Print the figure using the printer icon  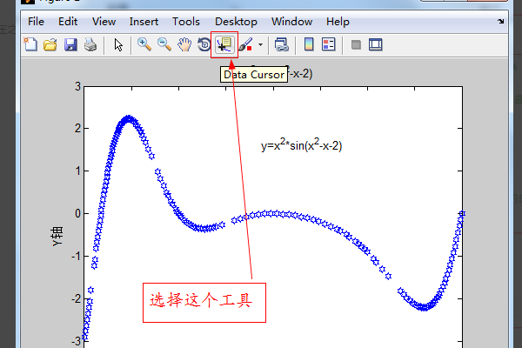pyautogui.click(x=90, y=44)
